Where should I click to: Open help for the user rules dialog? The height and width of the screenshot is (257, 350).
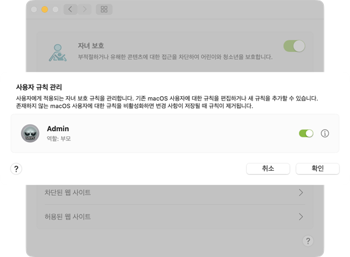pos(16,169)
